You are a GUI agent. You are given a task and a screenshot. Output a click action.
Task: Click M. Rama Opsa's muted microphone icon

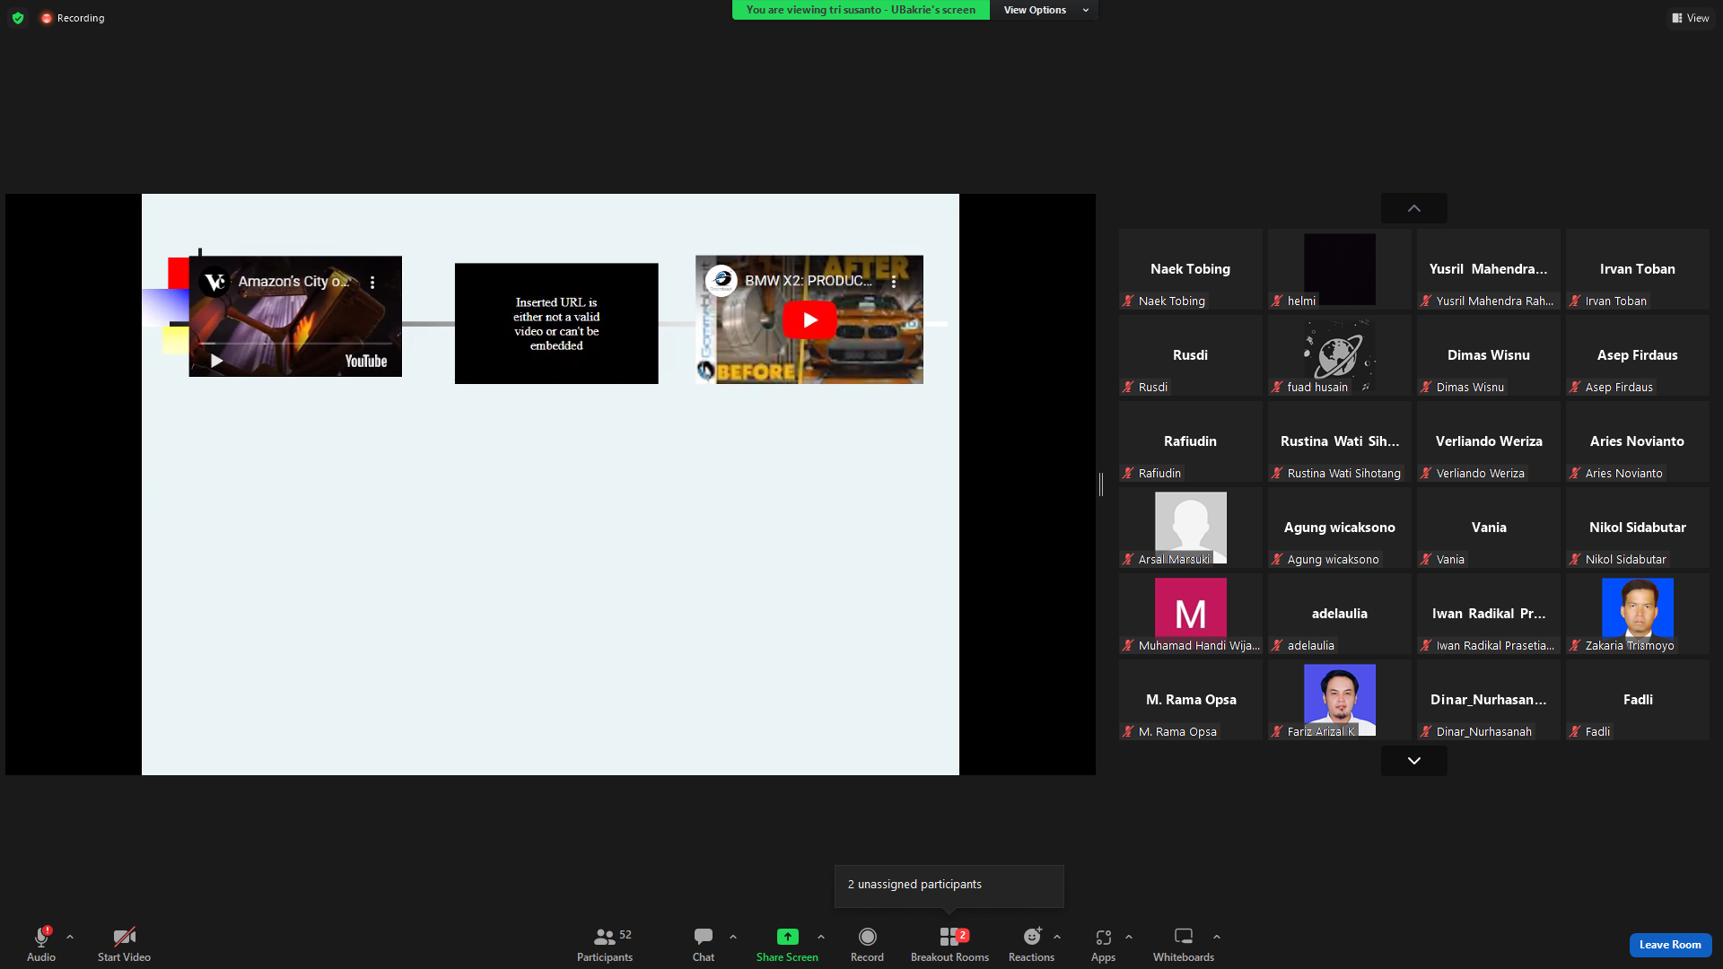pos(1128,731)
